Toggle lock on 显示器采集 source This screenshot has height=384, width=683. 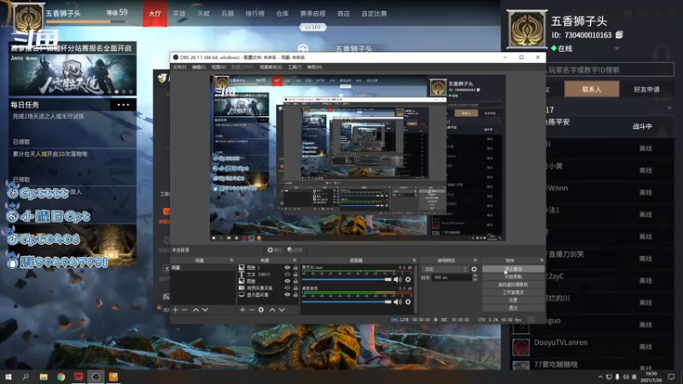click(x=295, y=294)
